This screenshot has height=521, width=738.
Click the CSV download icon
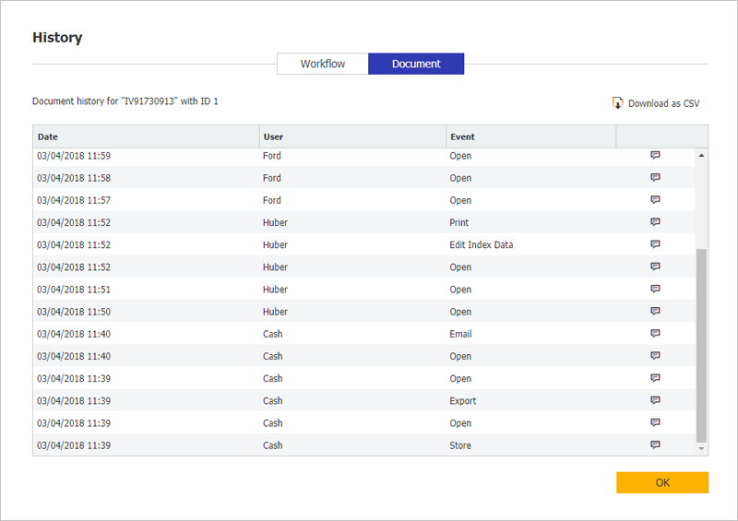[617, 103]
